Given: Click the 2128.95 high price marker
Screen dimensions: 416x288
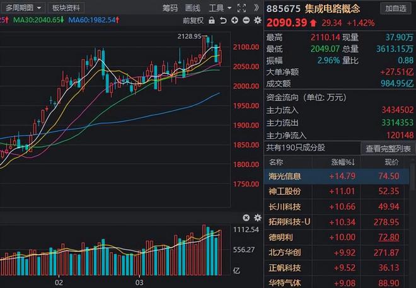Looking at the screenshot, I should click(x=189, y=37).
